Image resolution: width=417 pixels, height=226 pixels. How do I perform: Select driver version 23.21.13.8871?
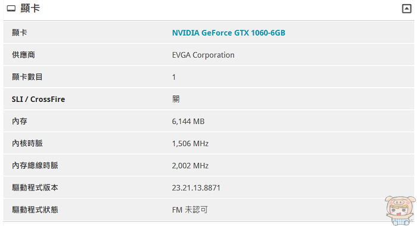(x=196, y=188)
